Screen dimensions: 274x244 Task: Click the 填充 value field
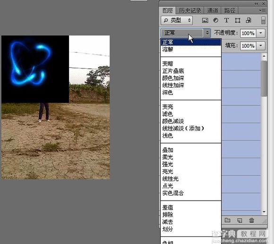248,46
